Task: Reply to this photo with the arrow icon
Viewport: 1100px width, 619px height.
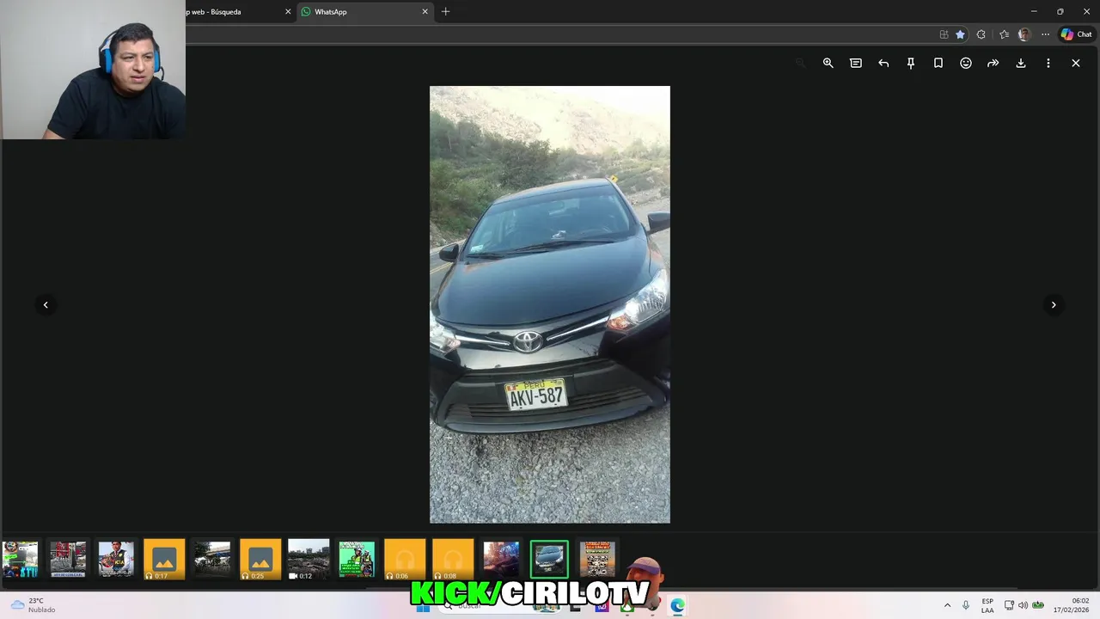Action: coord(883,63)
